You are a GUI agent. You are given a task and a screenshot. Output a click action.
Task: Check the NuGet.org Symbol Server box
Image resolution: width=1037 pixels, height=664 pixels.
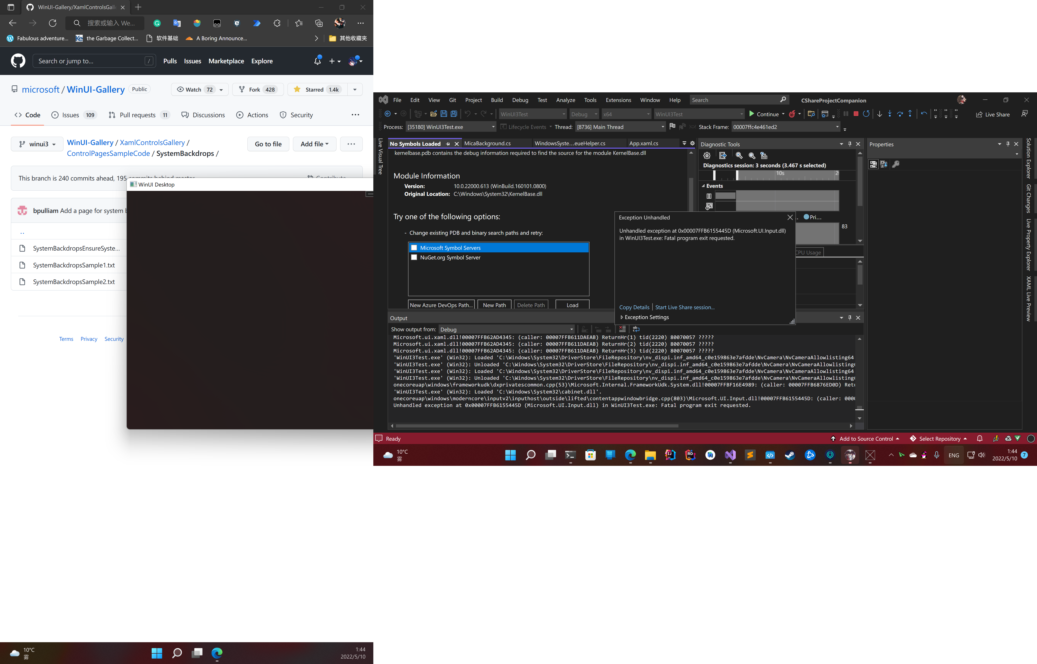[414, 257]
